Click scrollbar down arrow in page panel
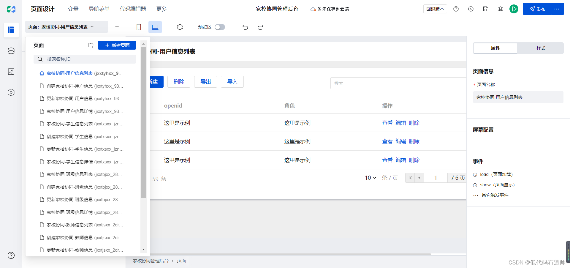Image resolution: width=570 pixels, height=268 pixels. click(143, 250)
